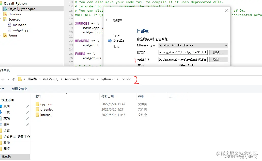
Task: Select the greenlet folder
Action: click(47, 110)
